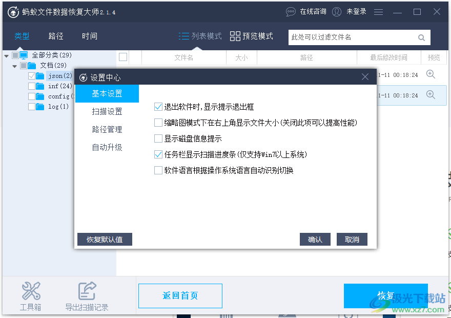Uncheck 任务栏显示扫描进度条 option
Image resolution: width=451 pixels, height=318 pixels.
158,154
